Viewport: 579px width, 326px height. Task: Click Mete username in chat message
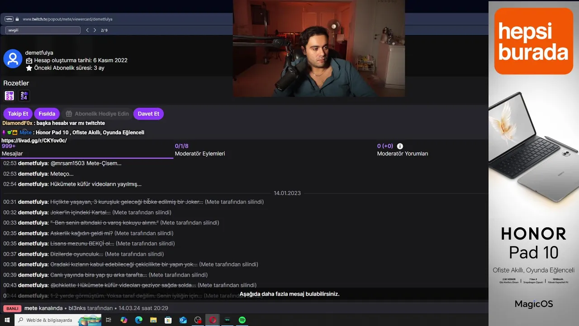click(26, 133)
